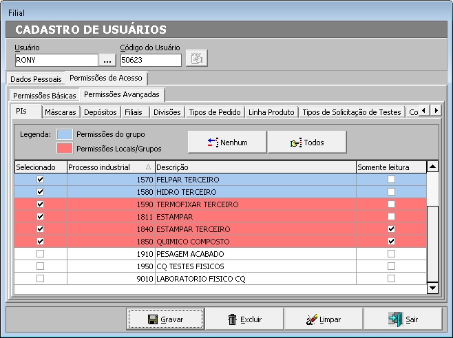This screenshot has height=338, width=453.
Task: Click the icon button beside Código do Usuário
Action: [196, 59]
